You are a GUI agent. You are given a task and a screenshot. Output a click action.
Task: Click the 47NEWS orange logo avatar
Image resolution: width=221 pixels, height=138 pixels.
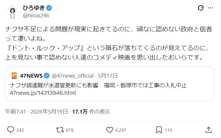click(14, 76)
